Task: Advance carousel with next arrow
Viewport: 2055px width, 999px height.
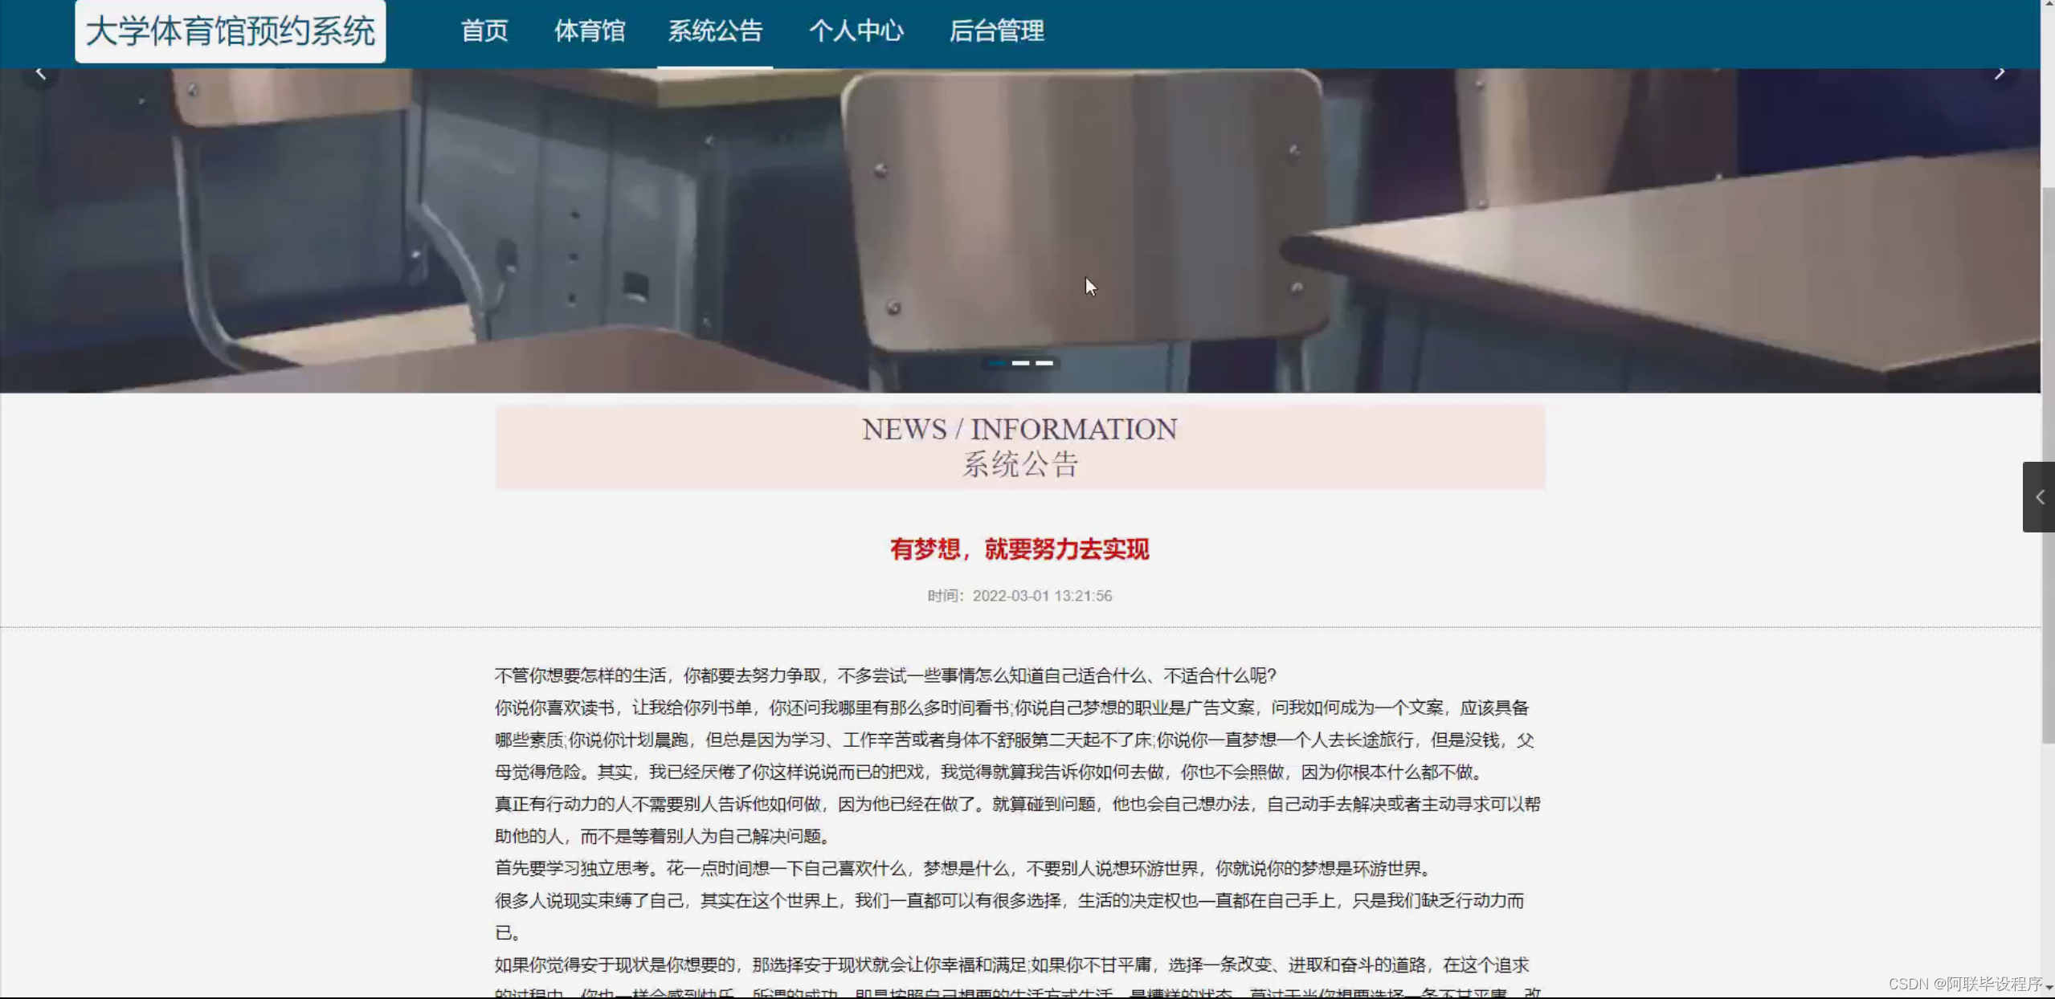Action: click(x=2000, y=74)
